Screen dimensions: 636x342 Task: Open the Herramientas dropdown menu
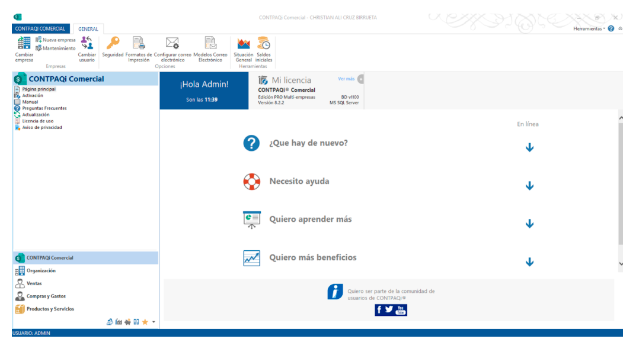point(589,29)
